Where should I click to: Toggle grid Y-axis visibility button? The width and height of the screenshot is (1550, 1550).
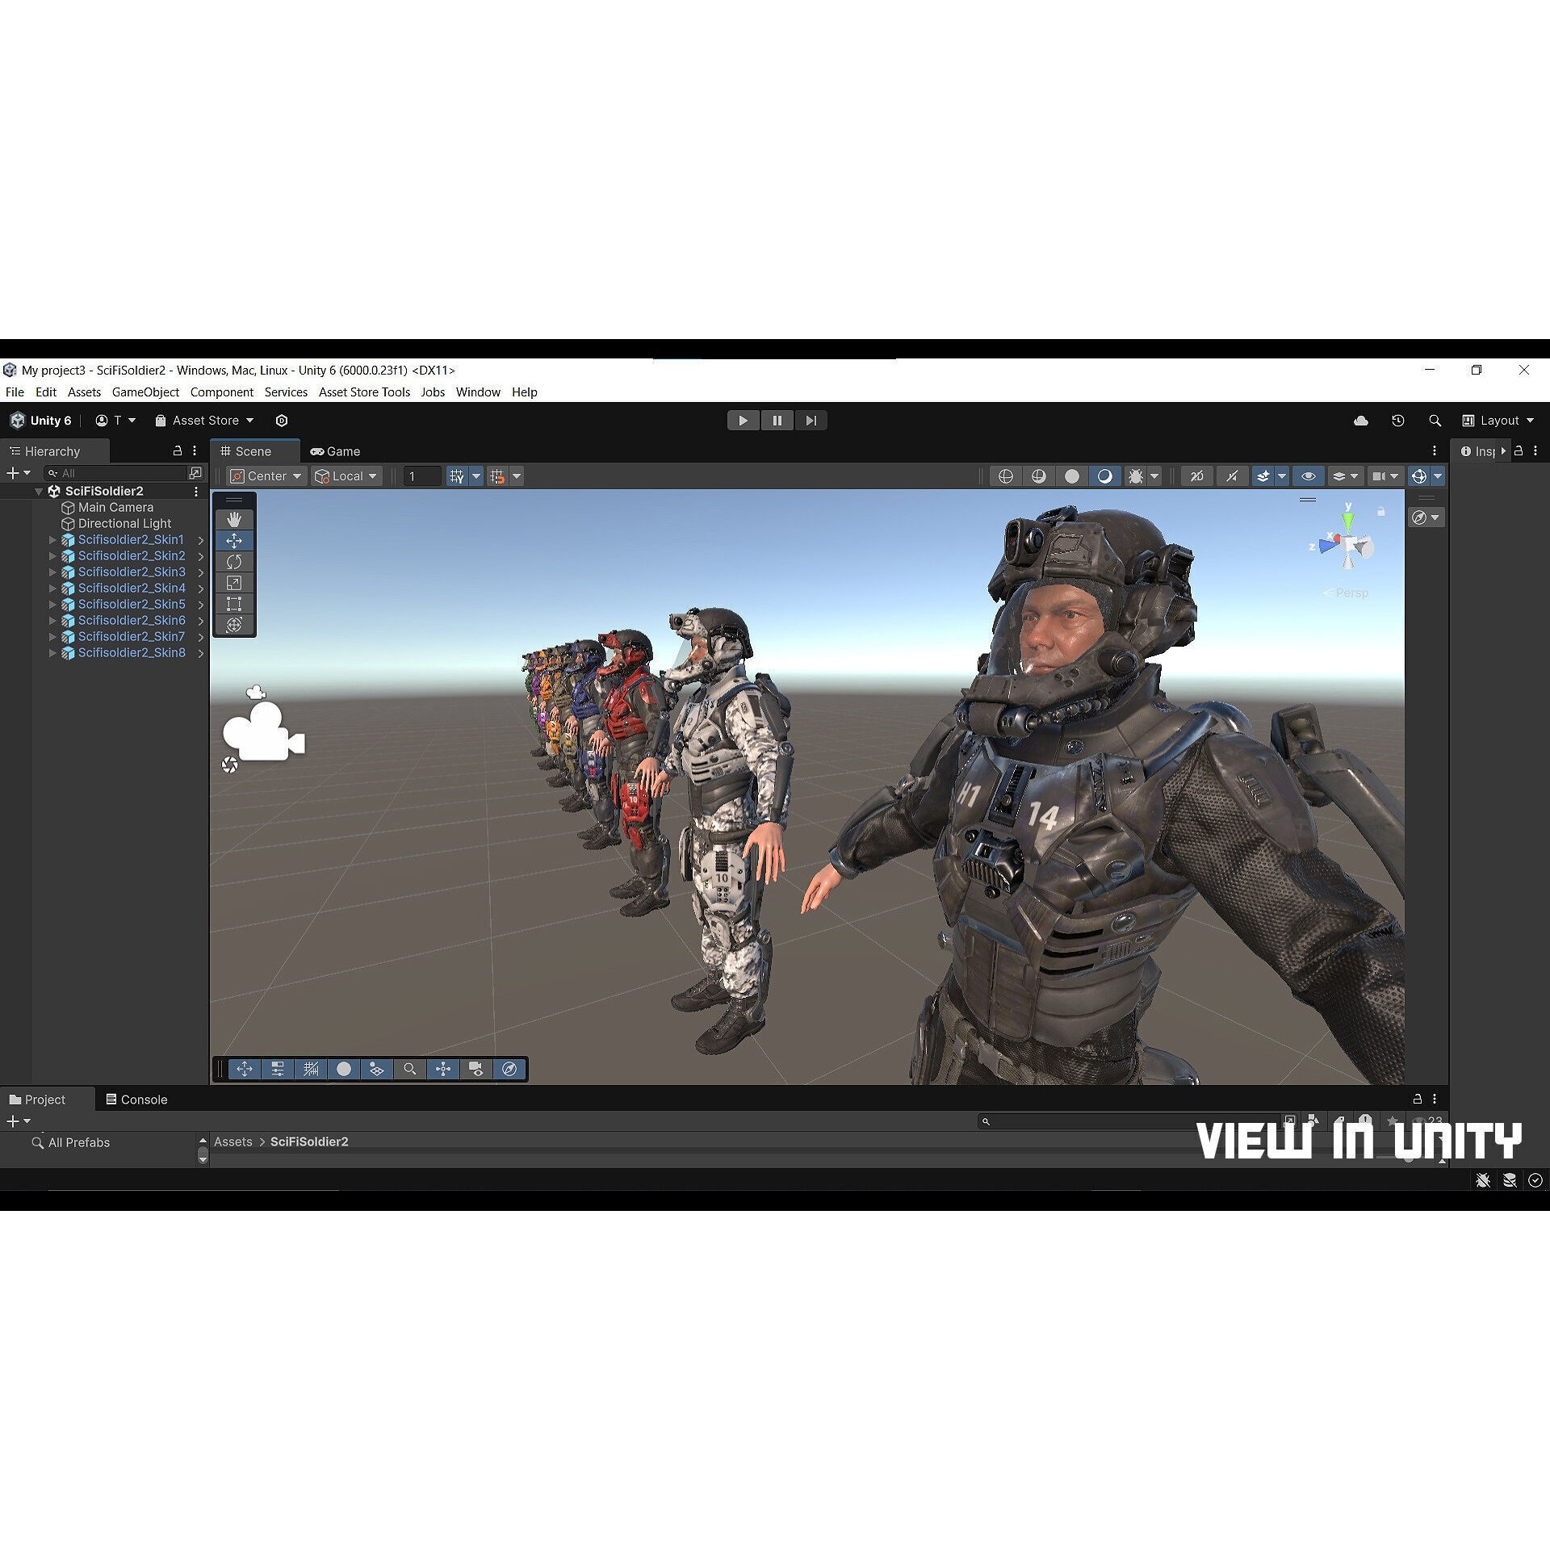point(457,476)
